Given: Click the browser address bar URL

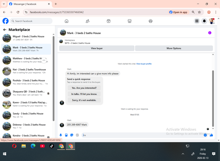Looking at the screenshot, I should [x=57, y=12].
